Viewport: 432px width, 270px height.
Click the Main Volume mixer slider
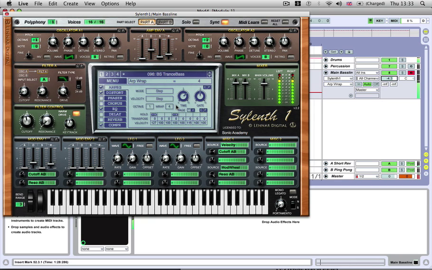[x=264, y=83]
